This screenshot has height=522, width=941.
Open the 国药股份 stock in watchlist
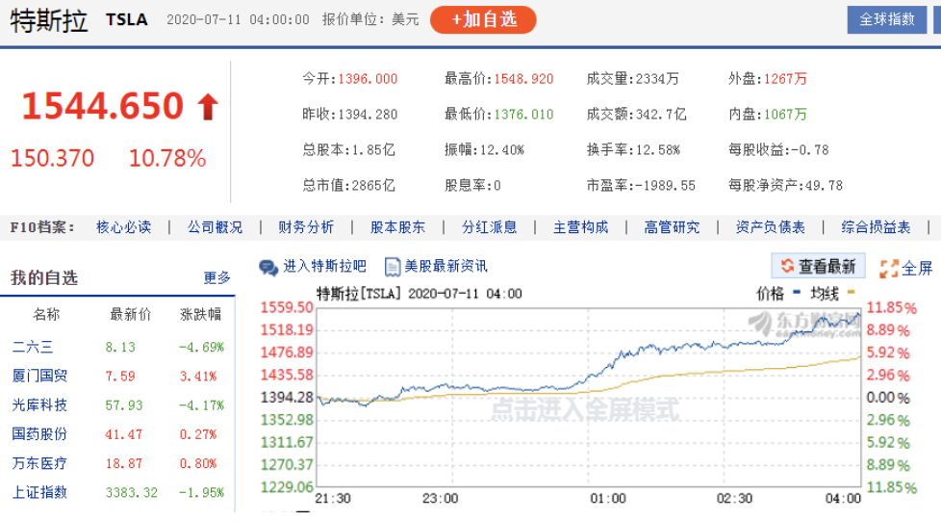[x=39, y=434]
